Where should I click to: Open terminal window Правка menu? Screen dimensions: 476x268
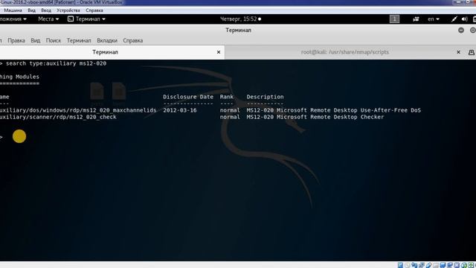[x=16, y=40]
